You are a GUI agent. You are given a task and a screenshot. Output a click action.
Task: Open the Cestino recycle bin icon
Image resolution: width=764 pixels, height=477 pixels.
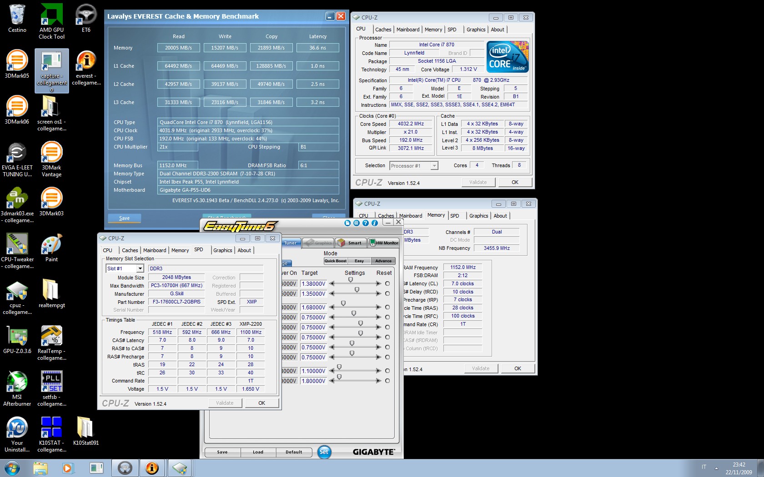pos(17,18)
